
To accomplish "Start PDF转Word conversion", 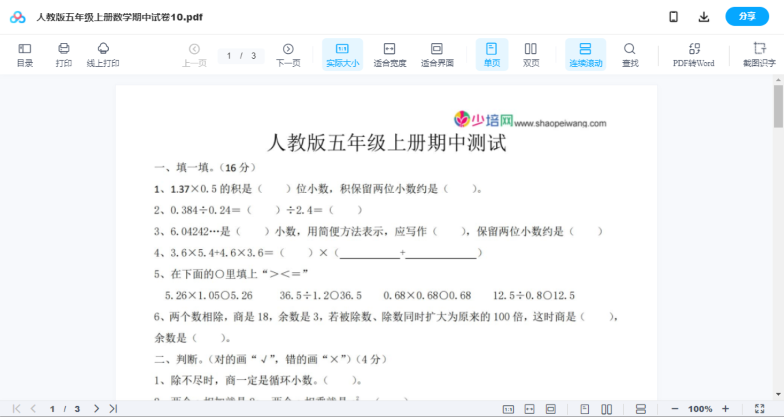I will [693, 54].
